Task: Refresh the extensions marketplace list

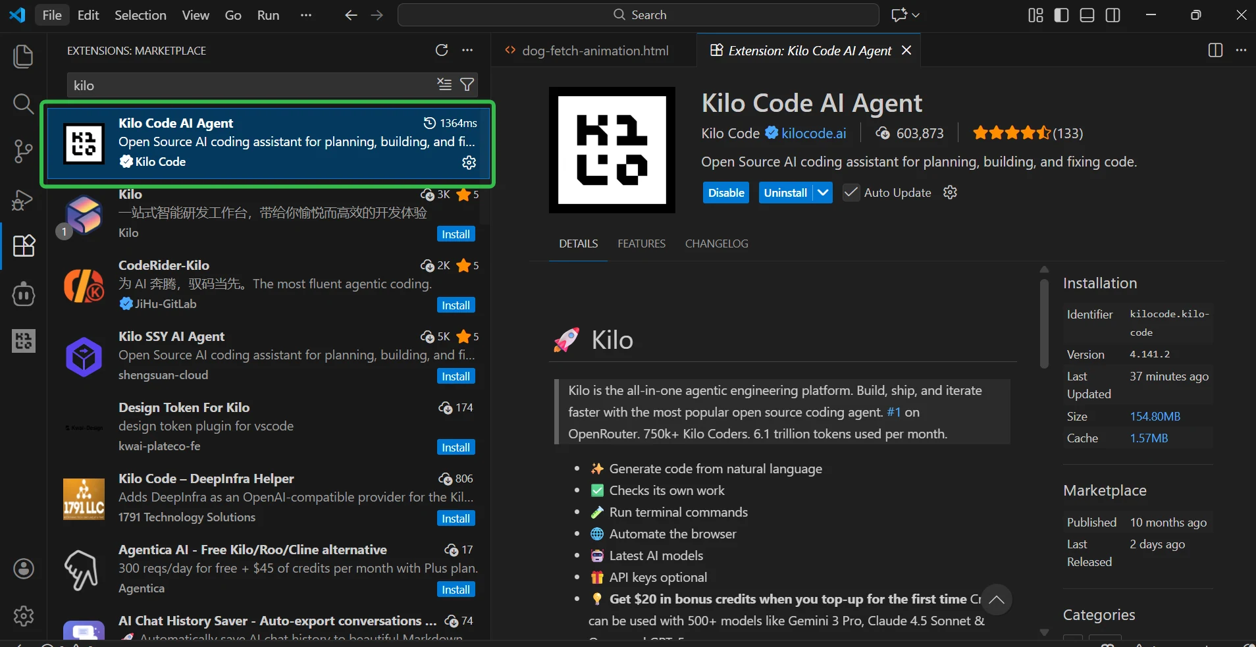Action: coord(442,51)
